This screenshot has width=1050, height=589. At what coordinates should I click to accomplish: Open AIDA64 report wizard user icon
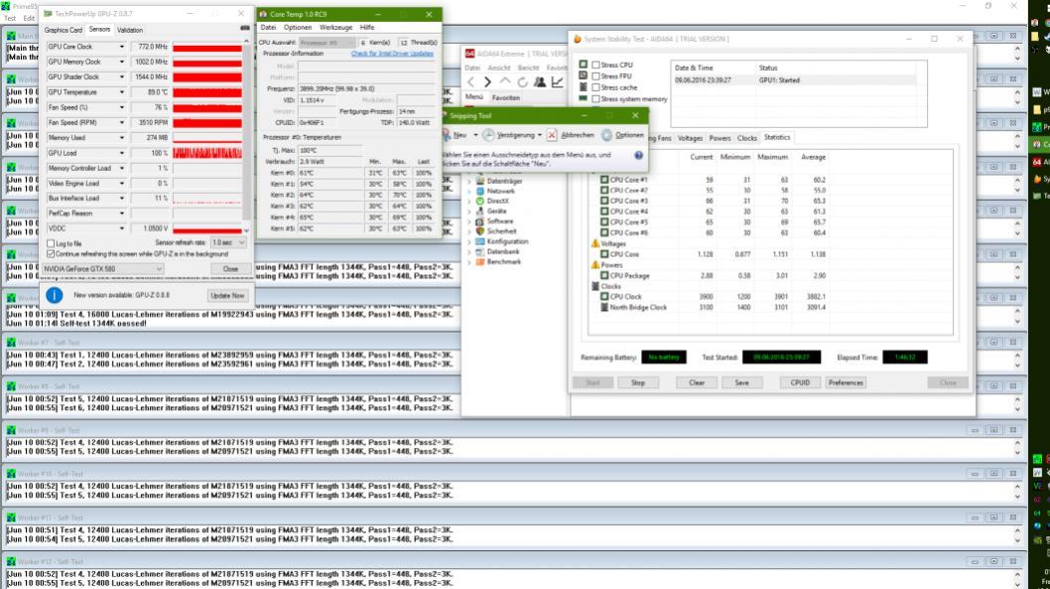click(539, 82)
